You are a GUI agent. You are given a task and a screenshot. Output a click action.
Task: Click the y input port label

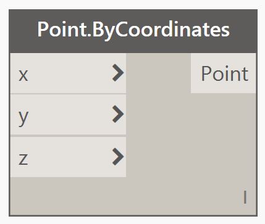[x=23, y=118]
